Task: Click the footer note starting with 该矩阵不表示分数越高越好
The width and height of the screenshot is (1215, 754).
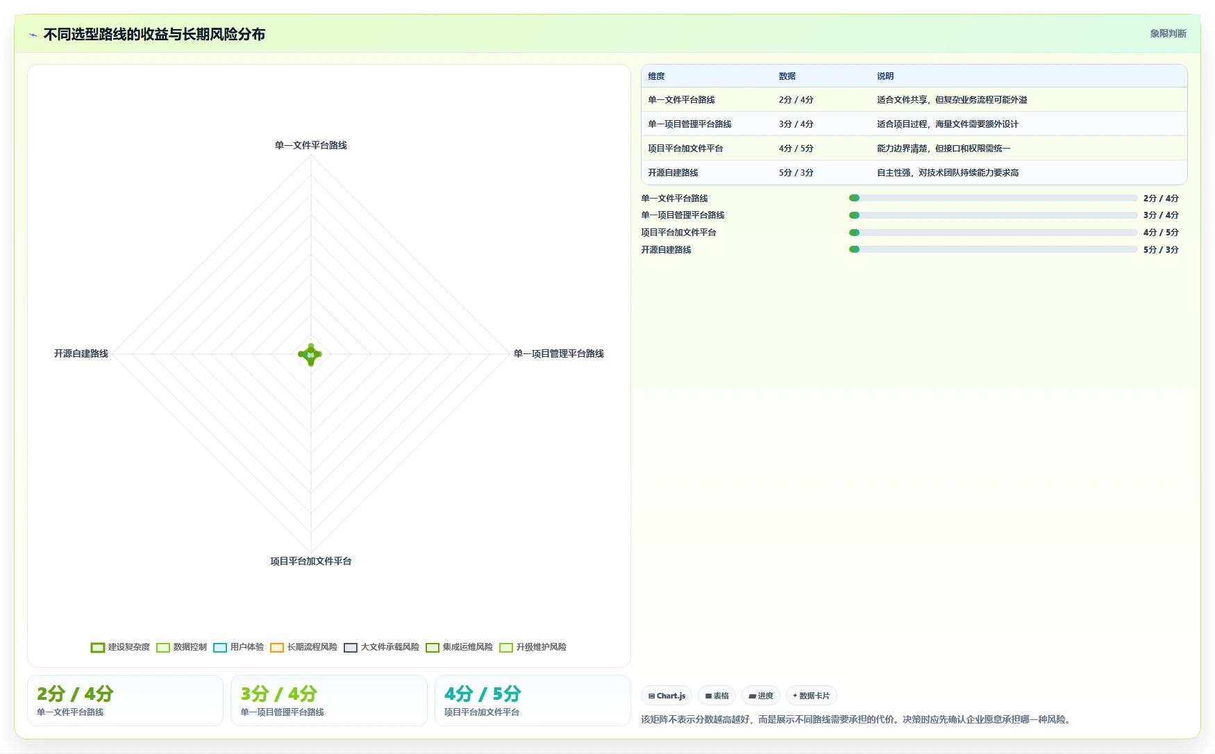Action: tap(857, 719)
